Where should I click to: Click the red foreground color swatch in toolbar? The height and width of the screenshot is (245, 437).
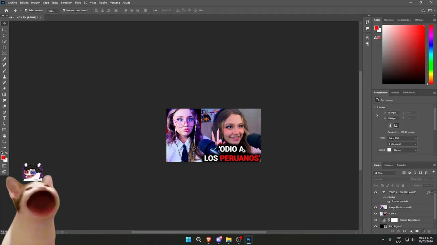3,158
